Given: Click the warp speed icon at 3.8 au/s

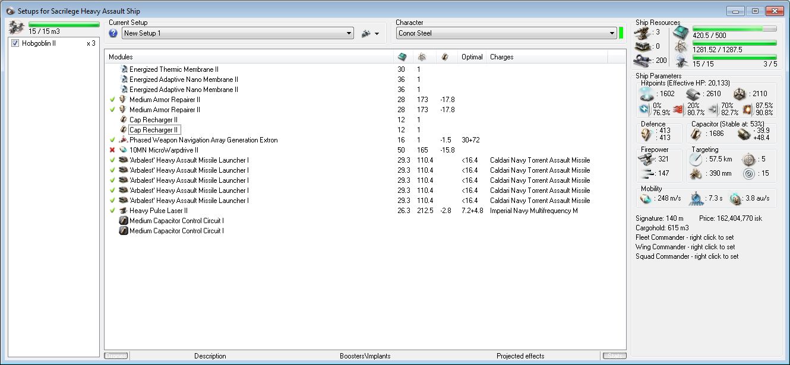Looking at the screenshot, I should click(736, 198).
